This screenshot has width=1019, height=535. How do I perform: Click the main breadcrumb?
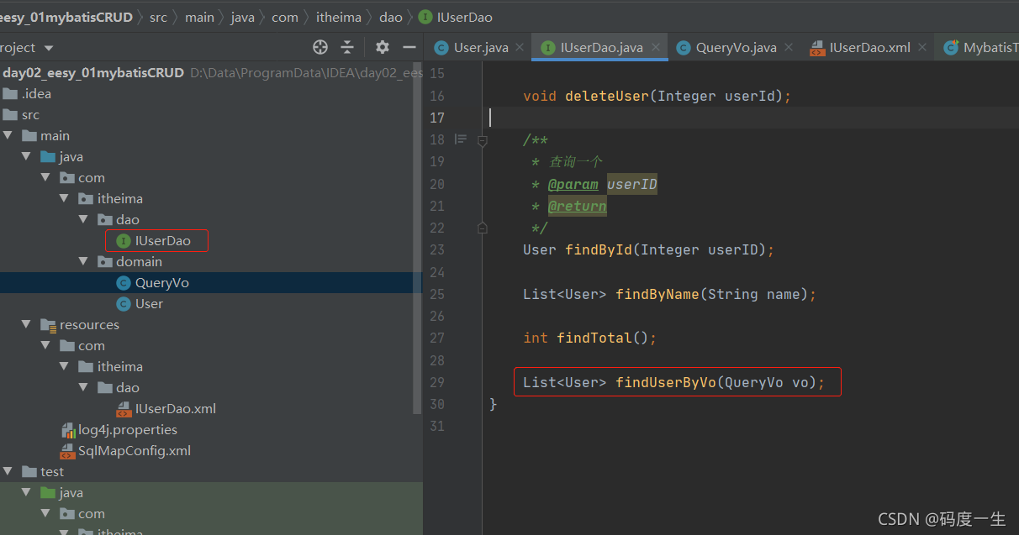(x=199, y=17)
